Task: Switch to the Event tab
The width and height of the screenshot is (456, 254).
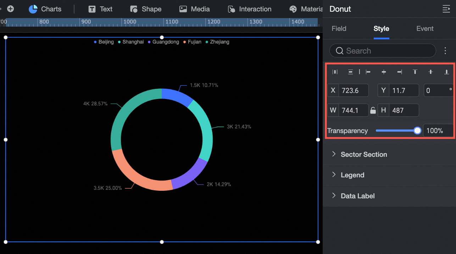Action: 425,29
